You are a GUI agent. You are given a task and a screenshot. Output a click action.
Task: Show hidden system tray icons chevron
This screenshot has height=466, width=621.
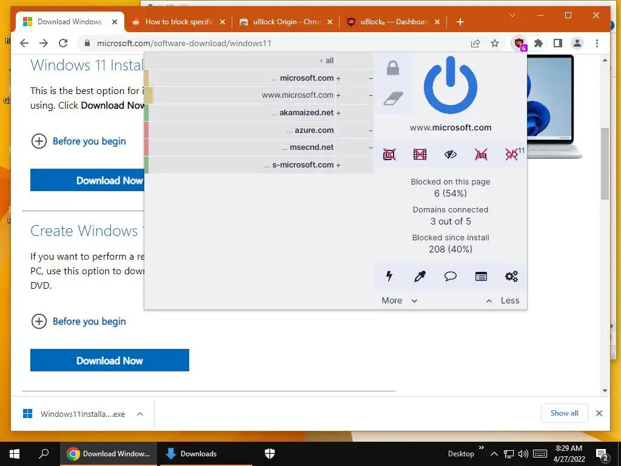pos(494,454)
